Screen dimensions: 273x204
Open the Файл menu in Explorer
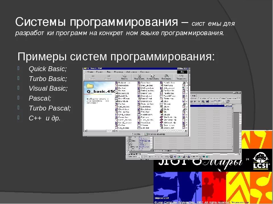[90, 72]
